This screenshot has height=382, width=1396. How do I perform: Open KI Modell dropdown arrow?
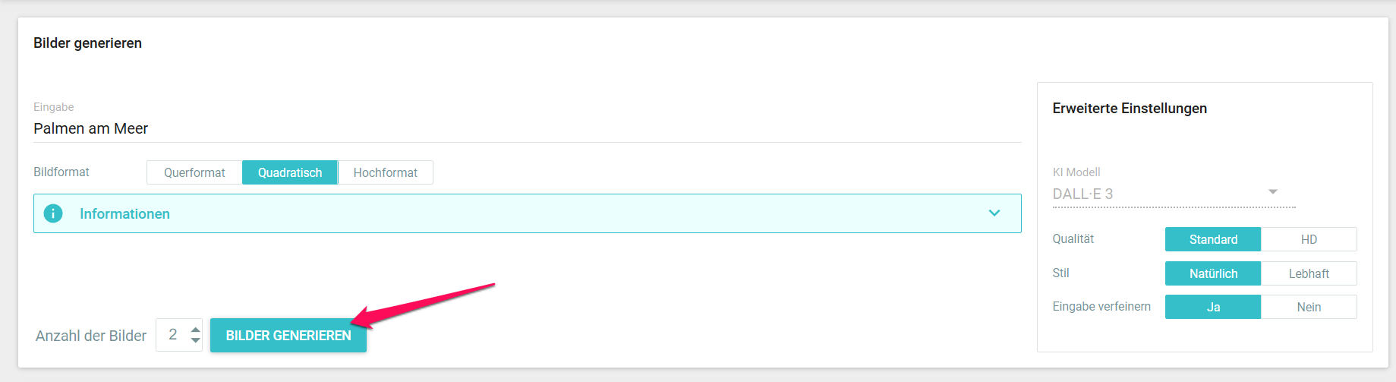coord(1273,191)
